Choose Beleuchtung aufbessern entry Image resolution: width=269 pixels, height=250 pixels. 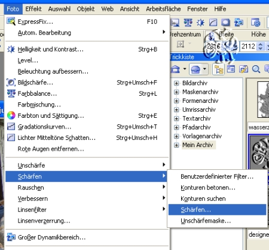tap(87, 71)
